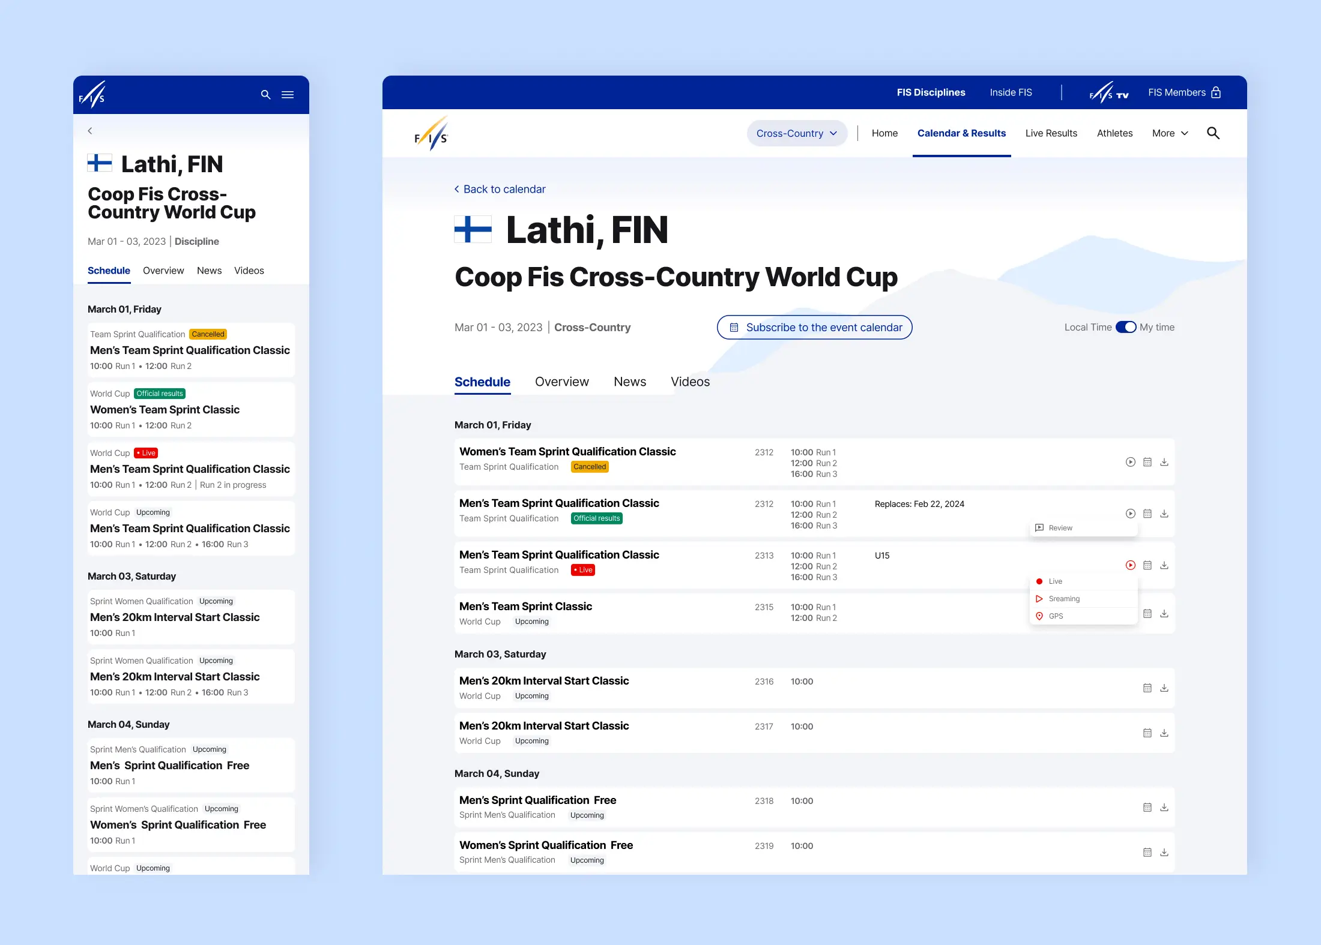This screenshot has width=1321, height=945.
Task: Click download icon for Men's Team Sprint Classic 2315
Action: click(x=1164, y=614)
